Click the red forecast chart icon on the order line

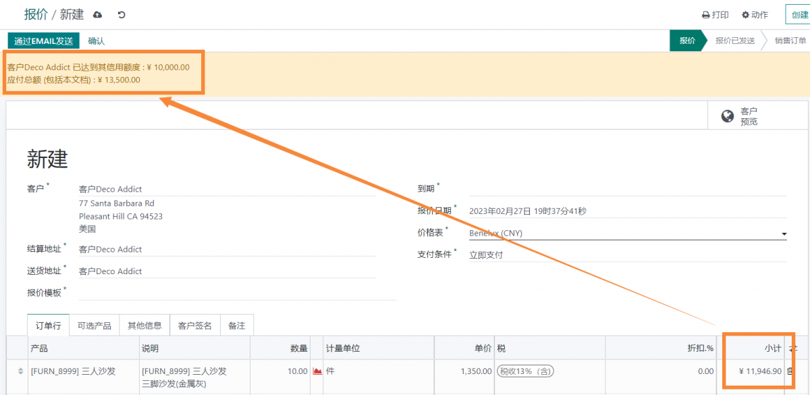(x=316, y=370)
